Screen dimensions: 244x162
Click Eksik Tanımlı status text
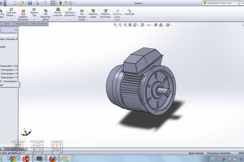point(196,153)
